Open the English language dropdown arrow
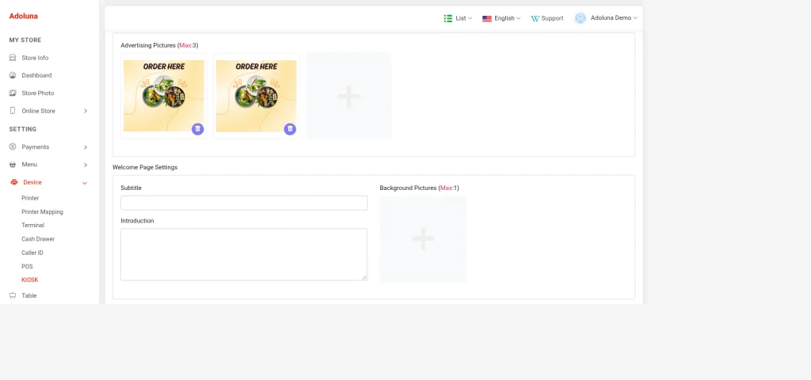 [518, 19]
